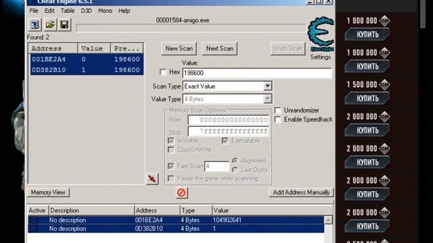
Task: Toggle Pause the game while scanning
Action: click(x=171, y=178)
